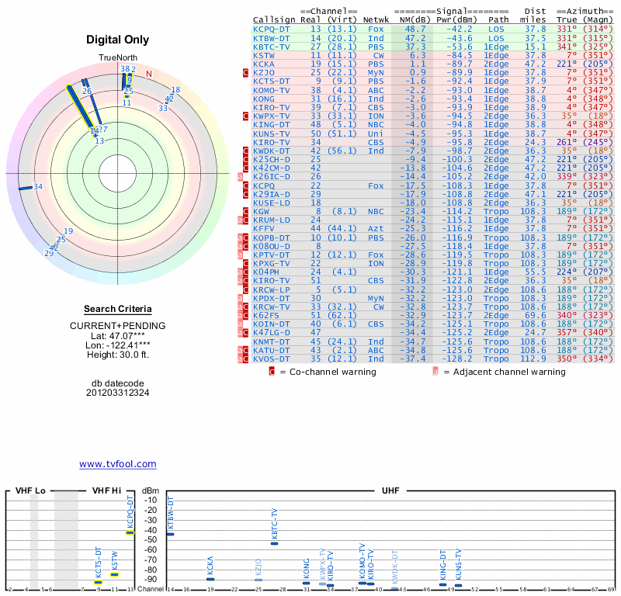
Task: Click KCTS-DT bar in VHF Hi chart
Action: click(x=99, y=582)
